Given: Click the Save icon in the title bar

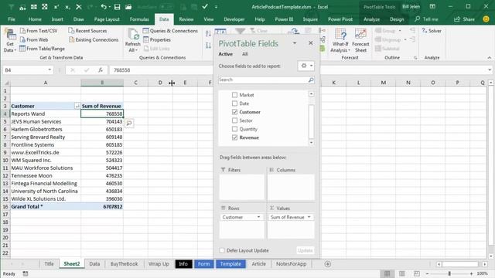Looking at the screenshot, I should tap(117, 7).
